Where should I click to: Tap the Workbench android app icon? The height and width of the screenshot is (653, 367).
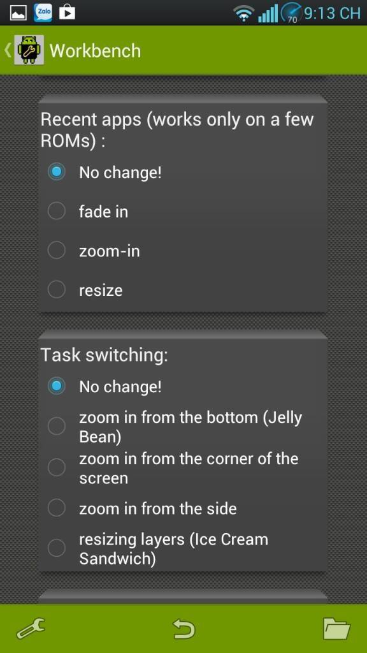coord(29,50)
